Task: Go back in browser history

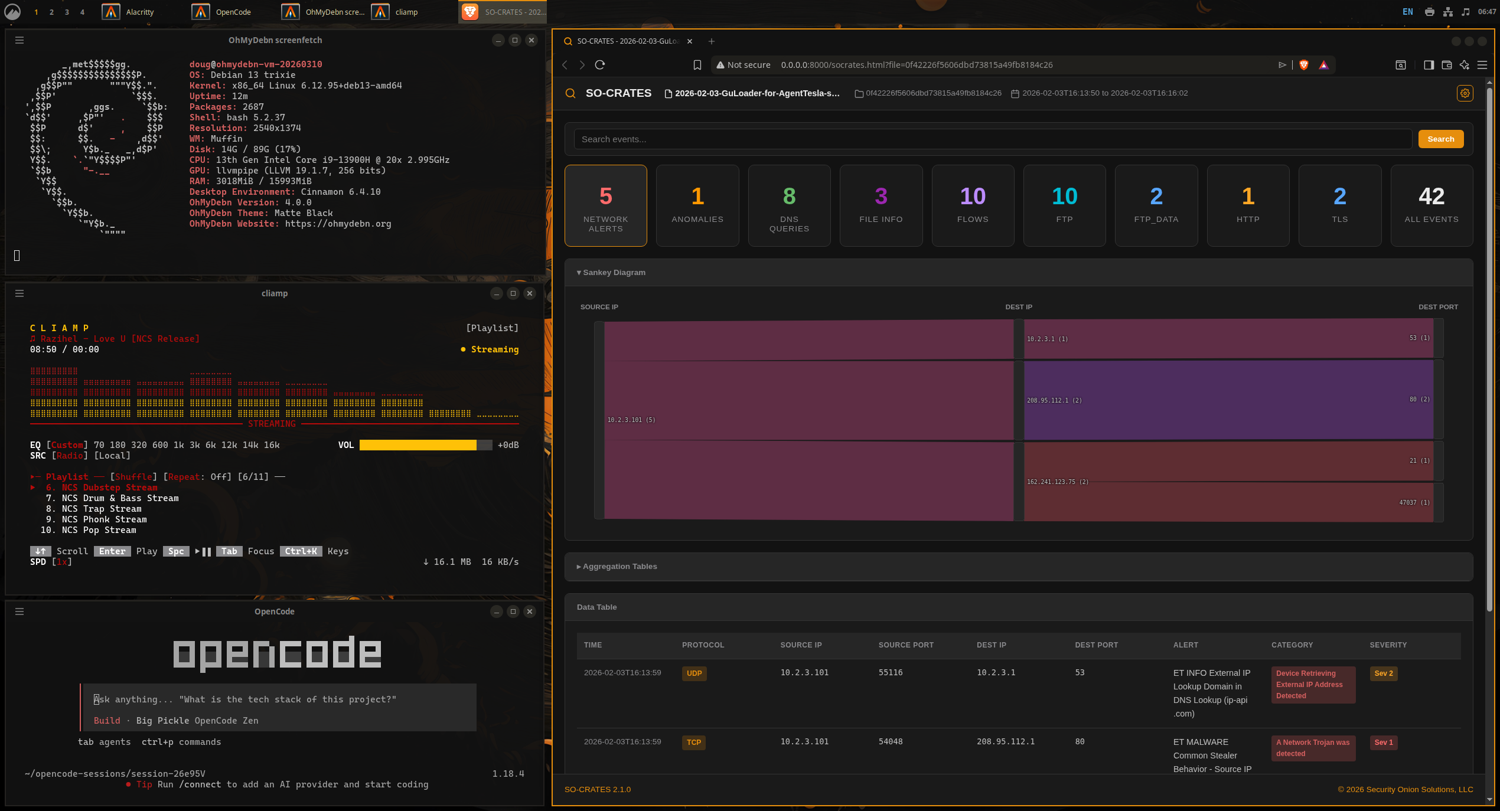Action: coord(565,65)
